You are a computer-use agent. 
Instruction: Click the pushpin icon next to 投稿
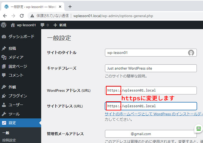[x=4, y=48]
